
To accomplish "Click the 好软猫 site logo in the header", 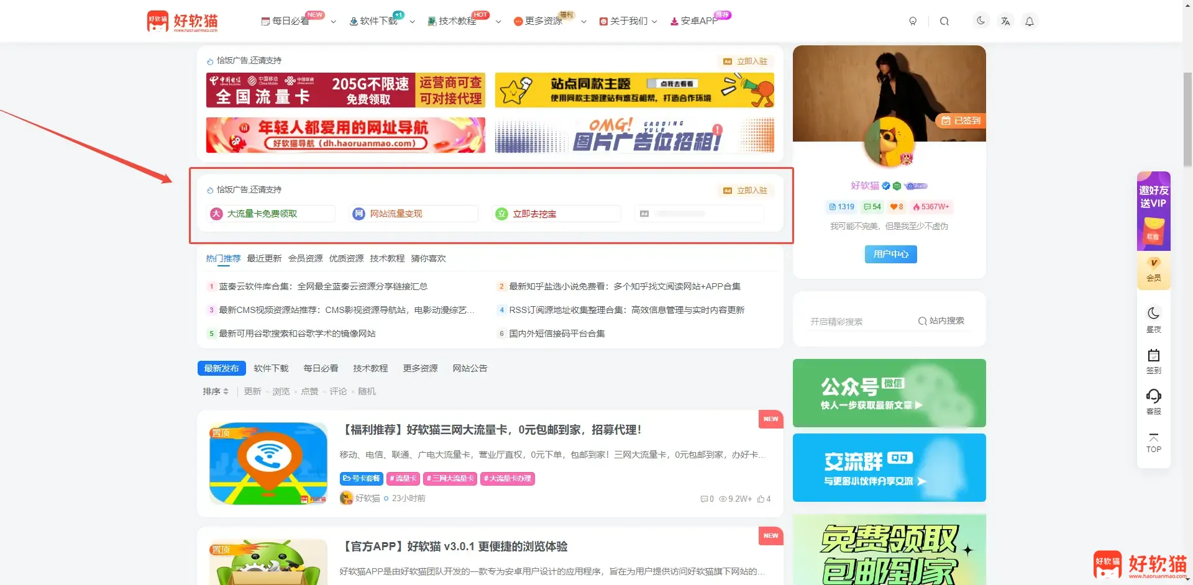I will (x=182, y=21).
